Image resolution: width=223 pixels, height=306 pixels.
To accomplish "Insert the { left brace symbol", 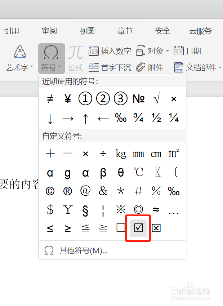I will 176,172.
